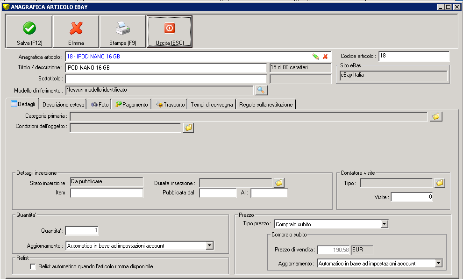Open the Trasporto tab
The height and width of the screenshot is (279, 463).
click(x=170, y=105)
